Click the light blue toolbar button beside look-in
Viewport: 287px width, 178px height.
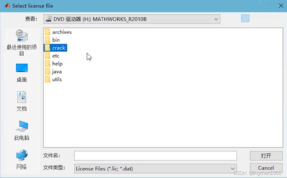pyautogui.click(x=245, y=19)
